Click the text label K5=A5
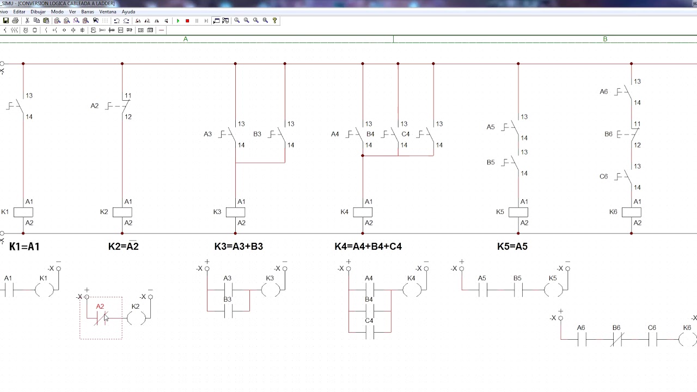The image size is (697, 392). 512,247
